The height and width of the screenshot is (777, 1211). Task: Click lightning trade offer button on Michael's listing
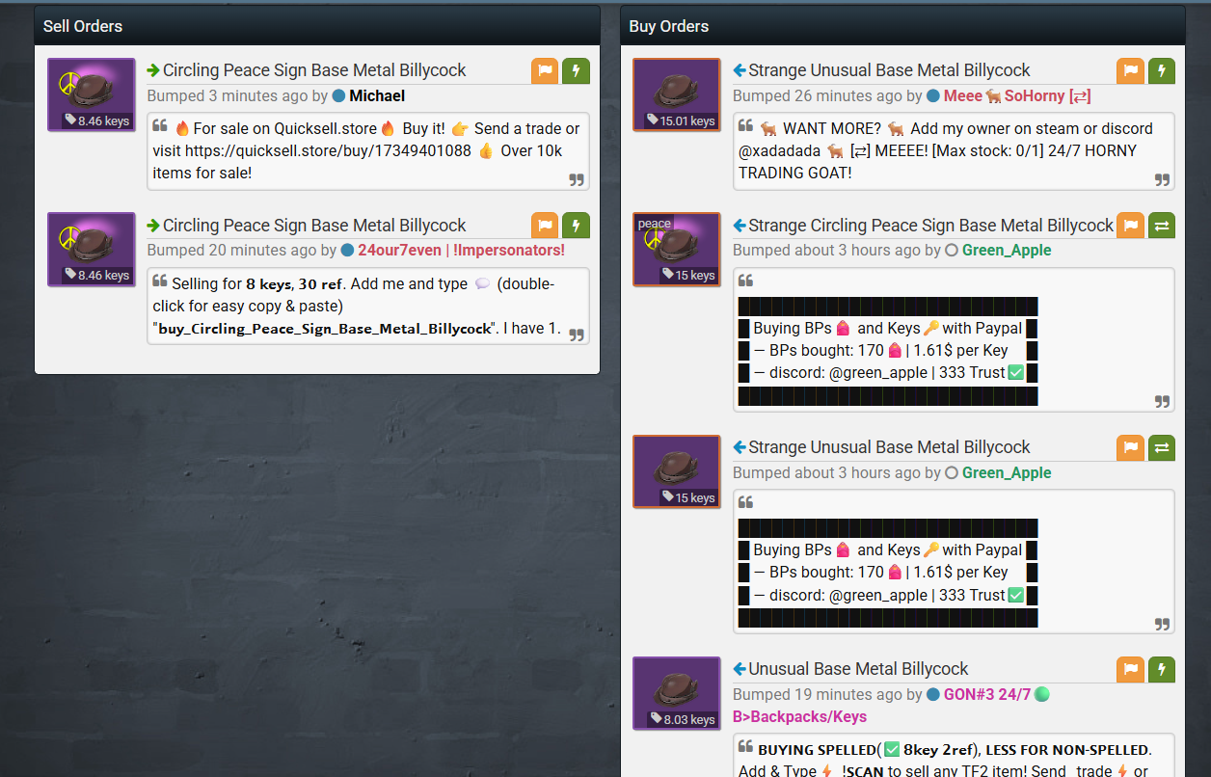[x=576, y=70]
